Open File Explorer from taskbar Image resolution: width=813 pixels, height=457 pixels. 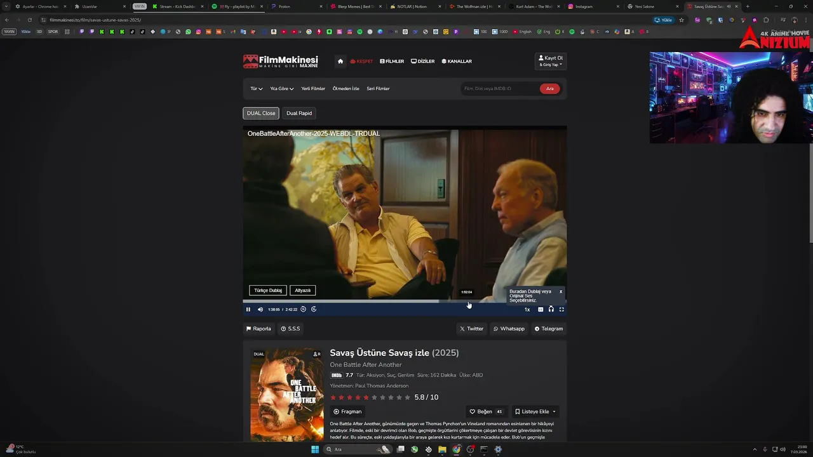pyautogui.click(x=442, y=449)
